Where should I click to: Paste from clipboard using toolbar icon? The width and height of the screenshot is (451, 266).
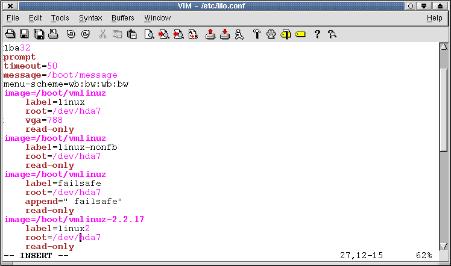[x=132, y=34]
